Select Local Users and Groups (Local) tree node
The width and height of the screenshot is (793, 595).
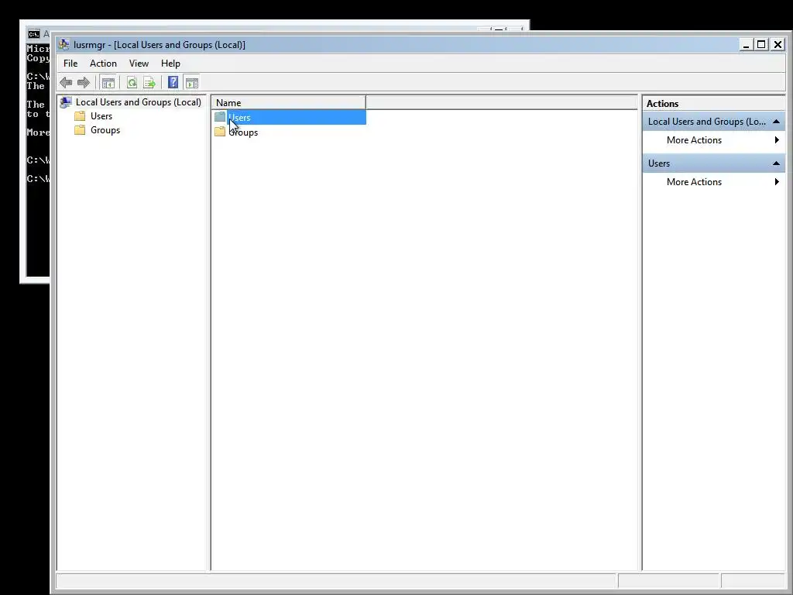138,102
